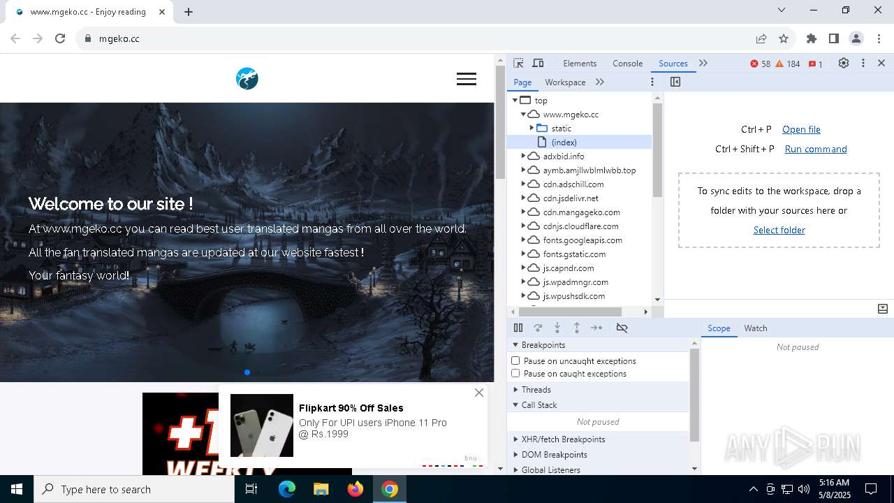Toggle the Chrome side panel icon
The image size is (894, 503).
[x=834, y=38]
